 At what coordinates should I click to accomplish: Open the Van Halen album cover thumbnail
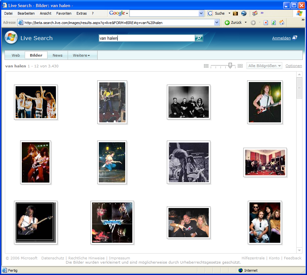click(112, 223)
